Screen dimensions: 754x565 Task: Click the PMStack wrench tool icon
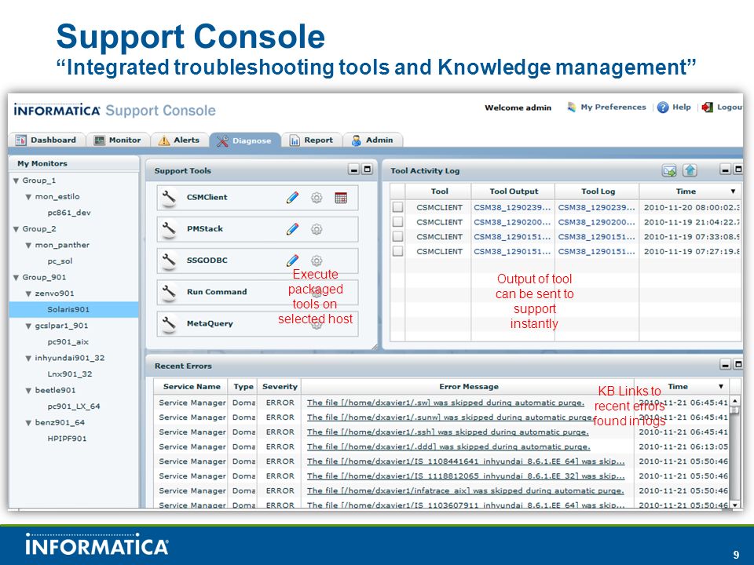coord(169,229)
